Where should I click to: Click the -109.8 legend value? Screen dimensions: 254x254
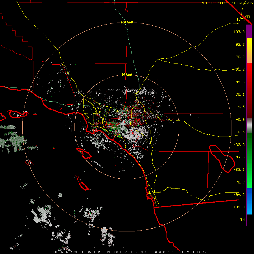238,207
